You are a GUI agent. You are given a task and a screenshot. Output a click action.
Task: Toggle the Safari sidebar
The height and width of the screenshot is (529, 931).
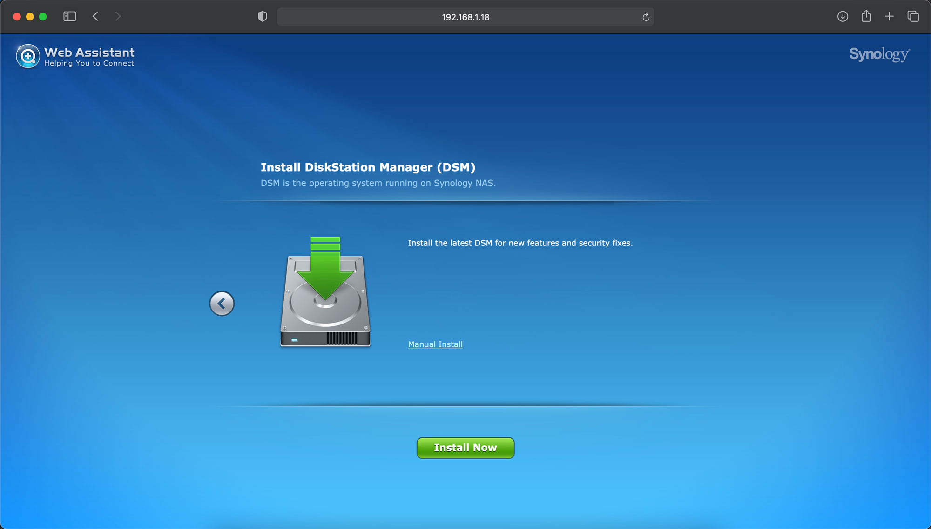(x=70, y=17)
